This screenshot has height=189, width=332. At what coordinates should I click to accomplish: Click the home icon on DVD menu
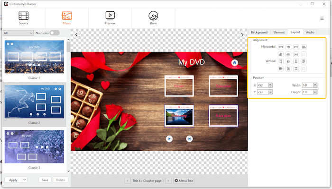[x=235, y=63]
